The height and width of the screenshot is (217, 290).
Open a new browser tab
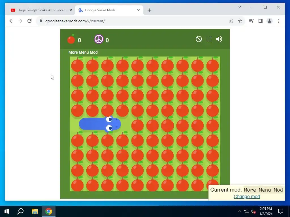(149, 10)
